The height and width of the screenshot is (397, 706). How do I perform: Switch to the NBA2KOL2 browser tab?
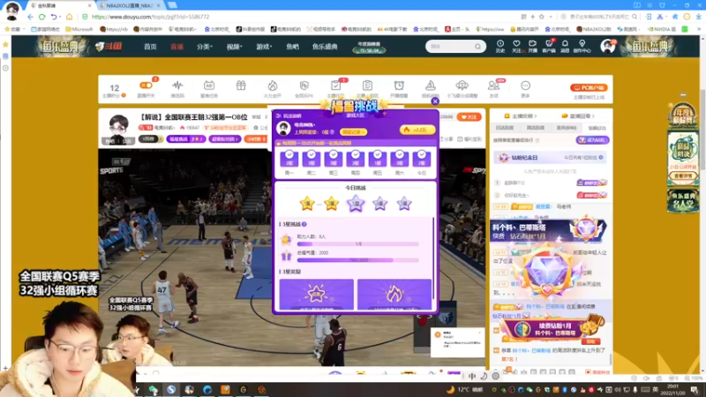129,5
